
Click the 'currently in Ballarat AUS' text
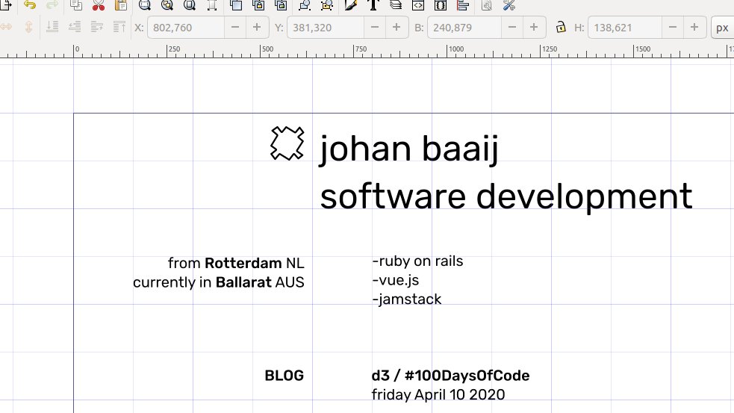(x=219, y=282)
